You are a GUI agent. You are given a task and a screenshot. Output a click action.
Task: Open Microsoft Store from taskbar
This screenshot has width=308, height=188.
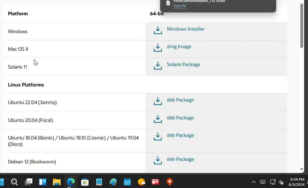pos(85,182)
